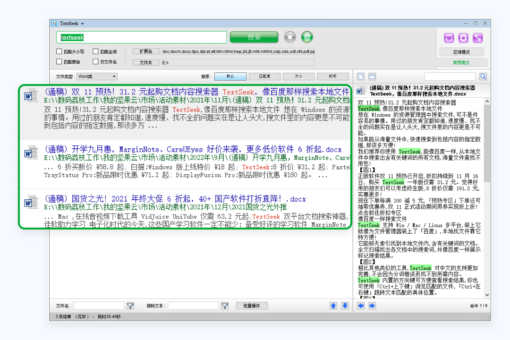
Task: Click the 【图1】 line in preview
Action: tap(366, 170)
